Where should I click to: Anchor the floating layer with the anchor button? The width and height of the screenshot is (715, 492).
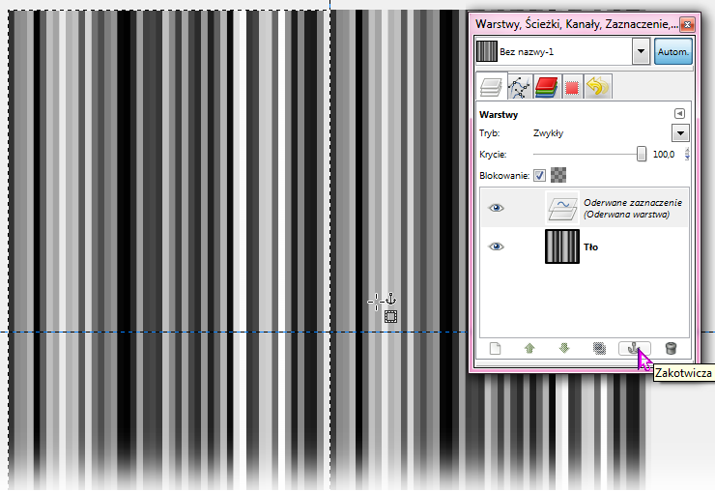click(x=635, y=349)
